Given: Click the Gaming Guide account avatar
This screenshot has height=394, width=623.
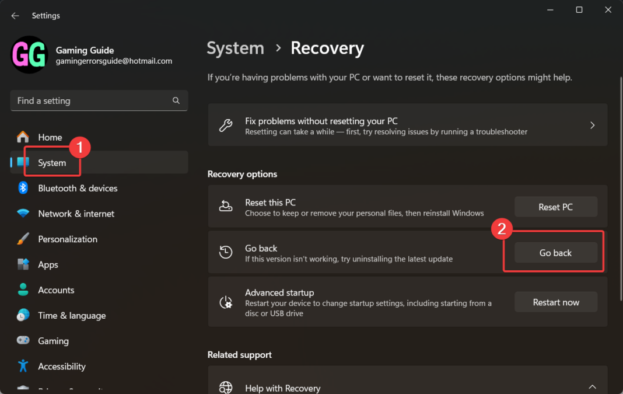Looking at the screenshot, I should point(29,55).
